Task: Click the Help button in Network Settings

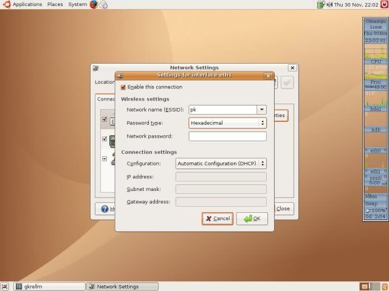Action: 105,209
